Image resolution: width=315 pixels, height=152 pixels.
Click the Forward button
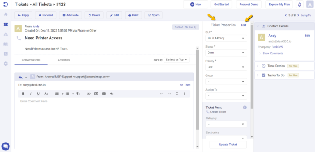46,15
